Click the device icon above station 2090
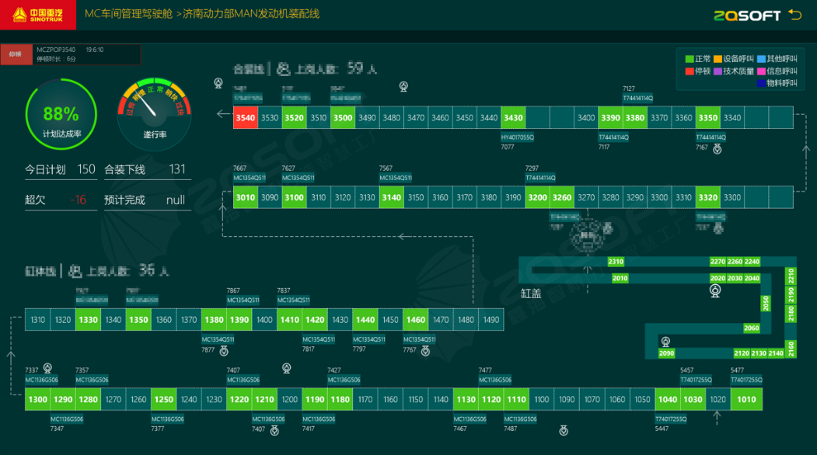Image resolution: width=817 pixels, height=455 pixels. pyautogui.click(x=665, y=341)
